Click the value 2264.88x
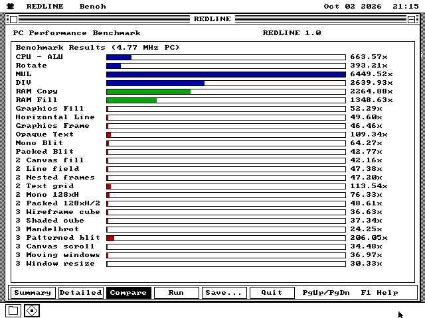This screenshot has height=318, width=425. [371, 91]
